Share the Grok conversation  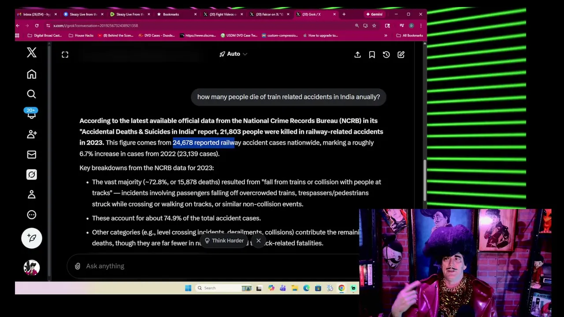point(357,55)
